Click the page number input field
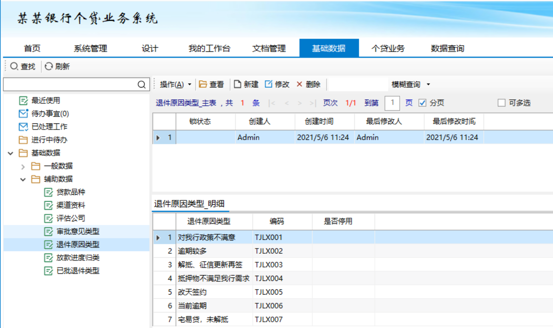Screen dimensions: 553x328 (392, 103)
